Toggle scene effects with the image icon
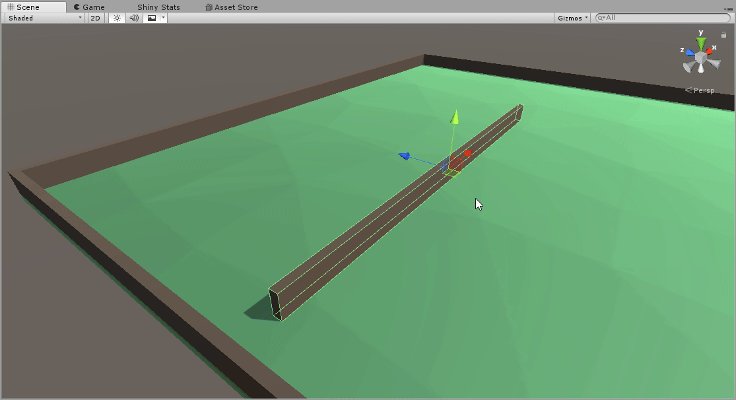The width and height of the screenshot is (736, 400). (151, 18)
